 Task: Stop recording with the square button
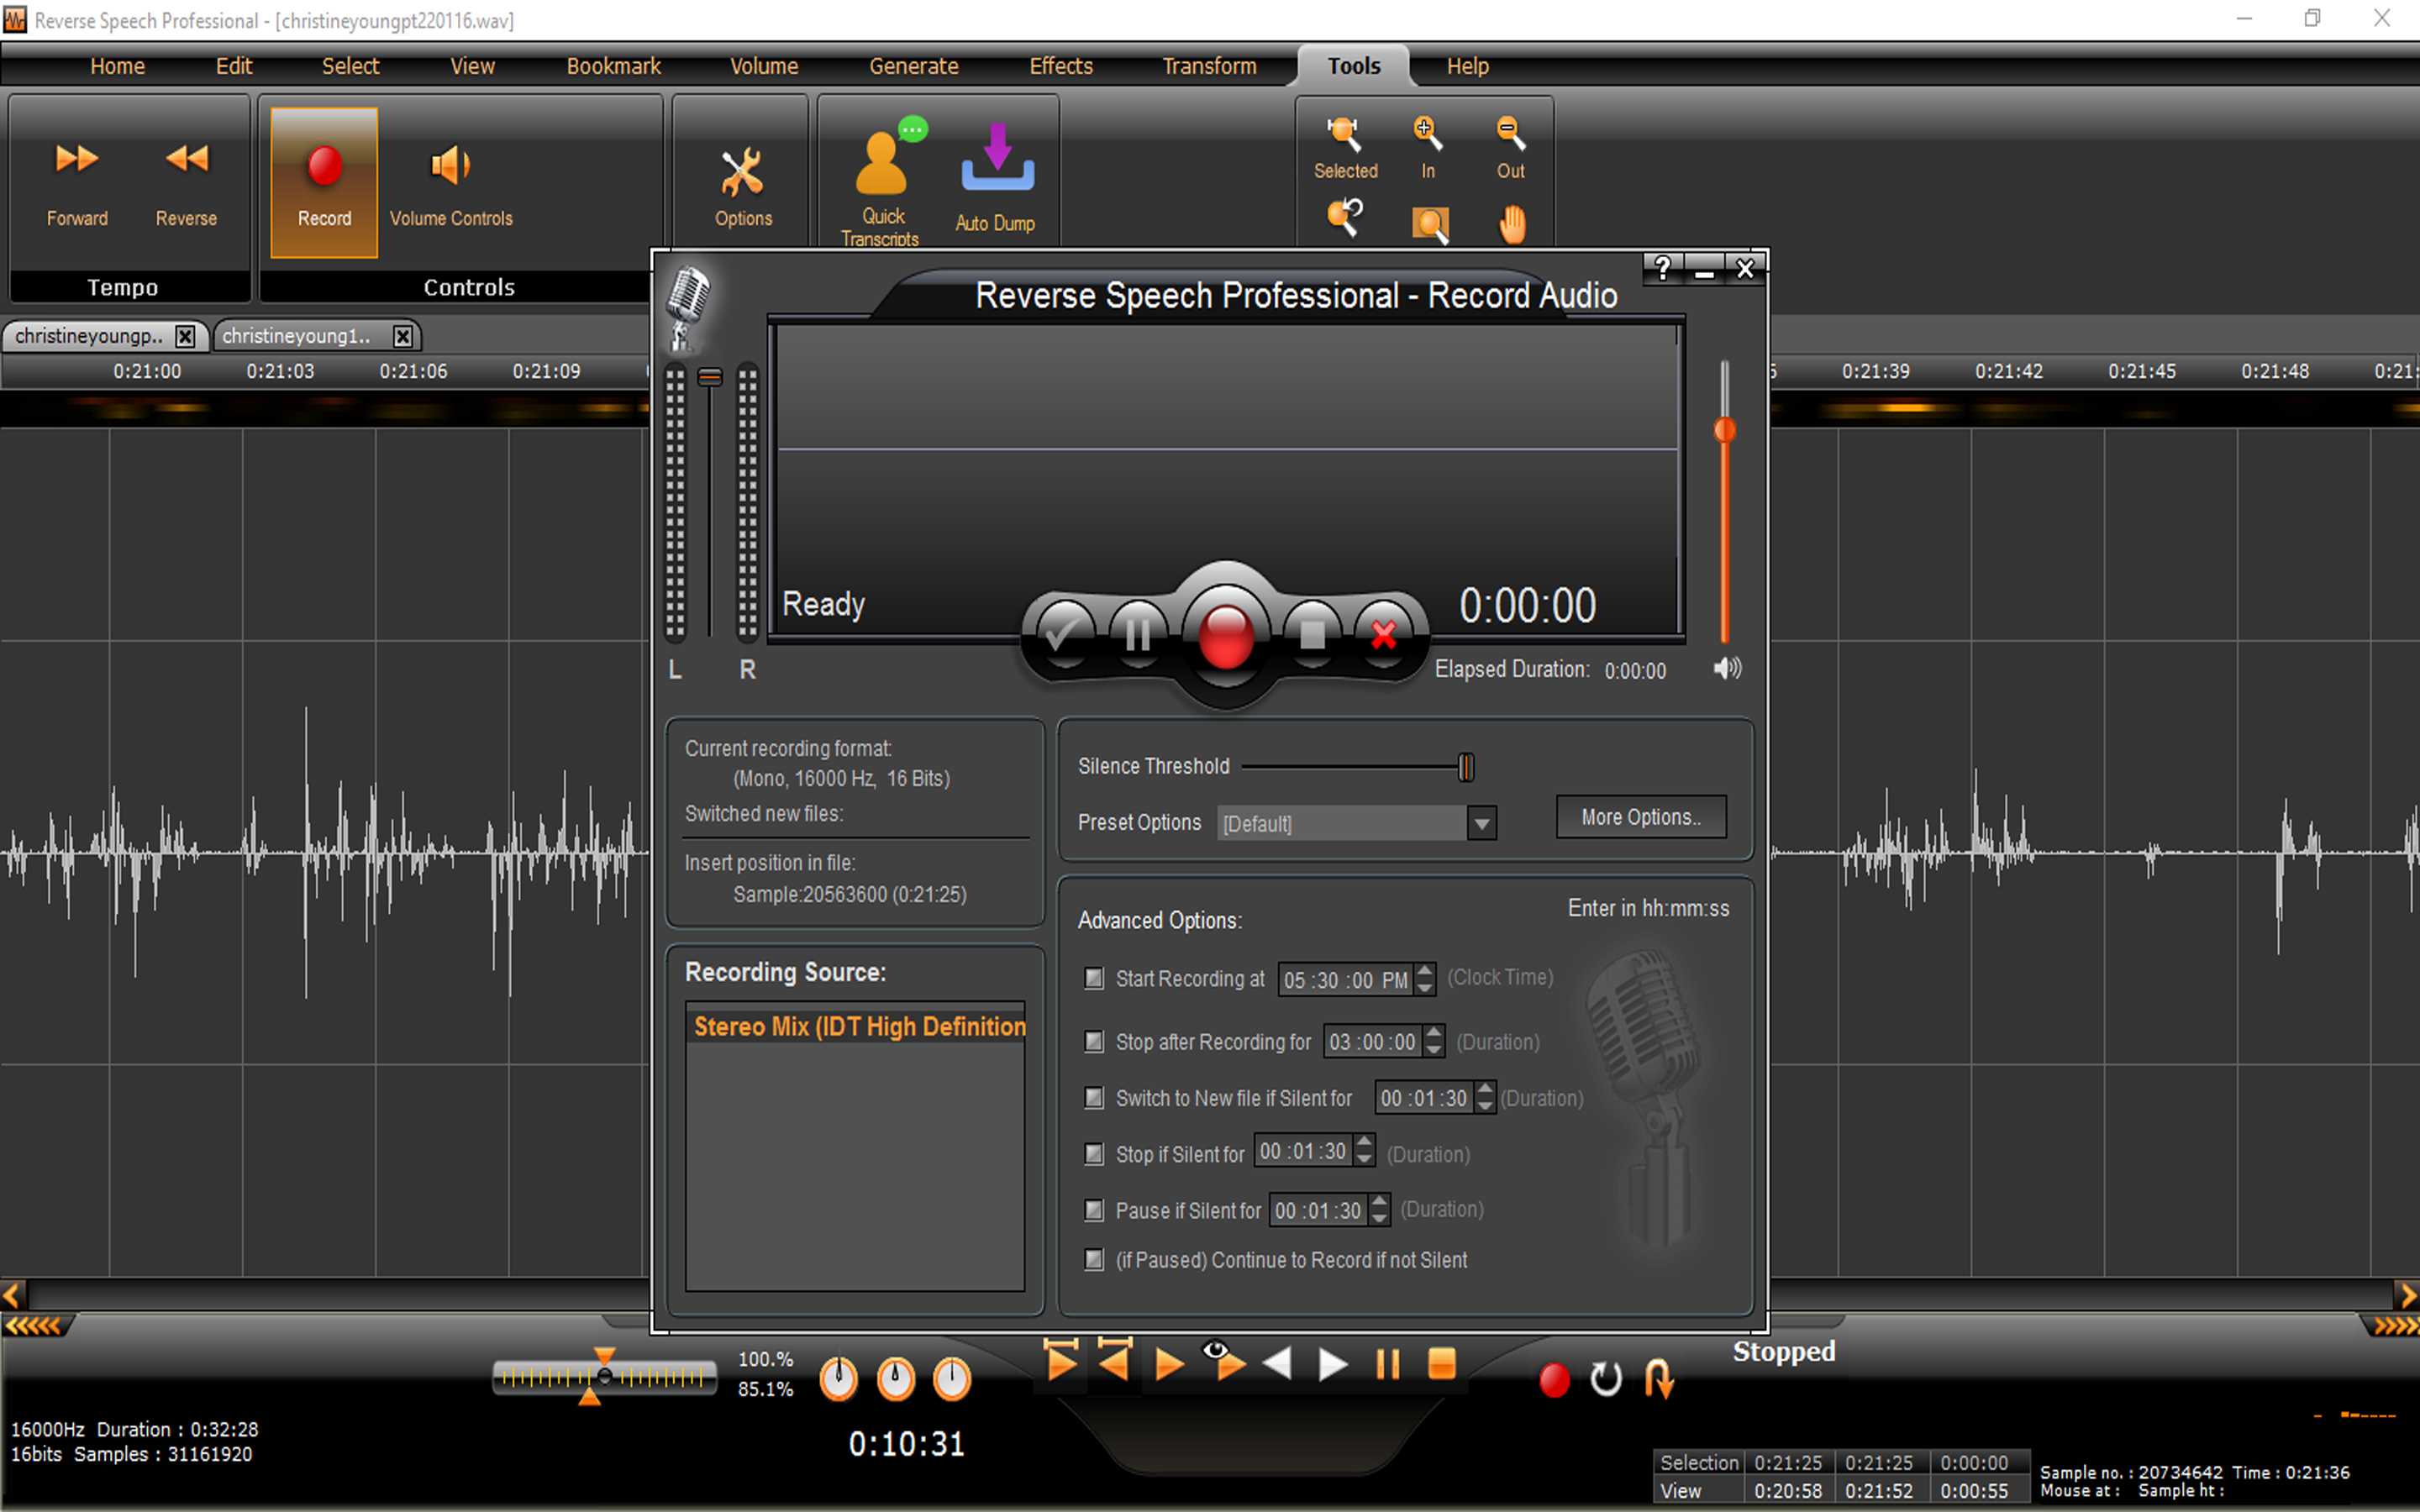point(1312,633)
